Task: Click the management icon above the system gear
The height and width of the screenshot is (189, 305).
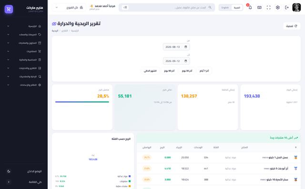Action: click(40, 76)
